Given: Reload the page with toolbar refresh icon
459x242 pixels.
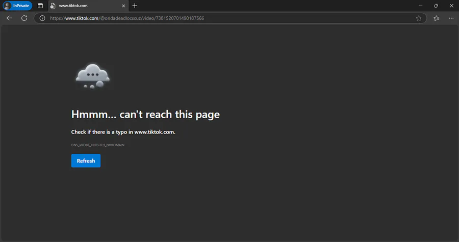Looking at the screenshot, I should 24,18.
